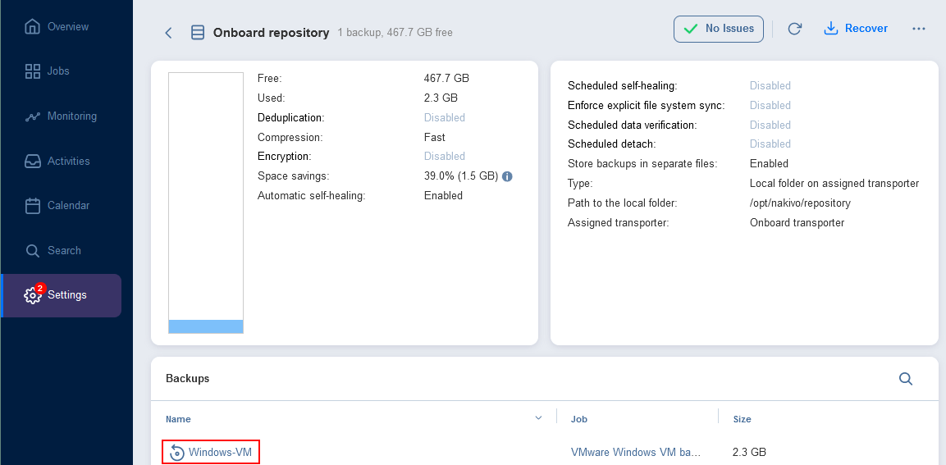Click the back arrow next to Onboard repository
Image resolution: width=946 pixels, height=465 pixels.
point(168,33)
